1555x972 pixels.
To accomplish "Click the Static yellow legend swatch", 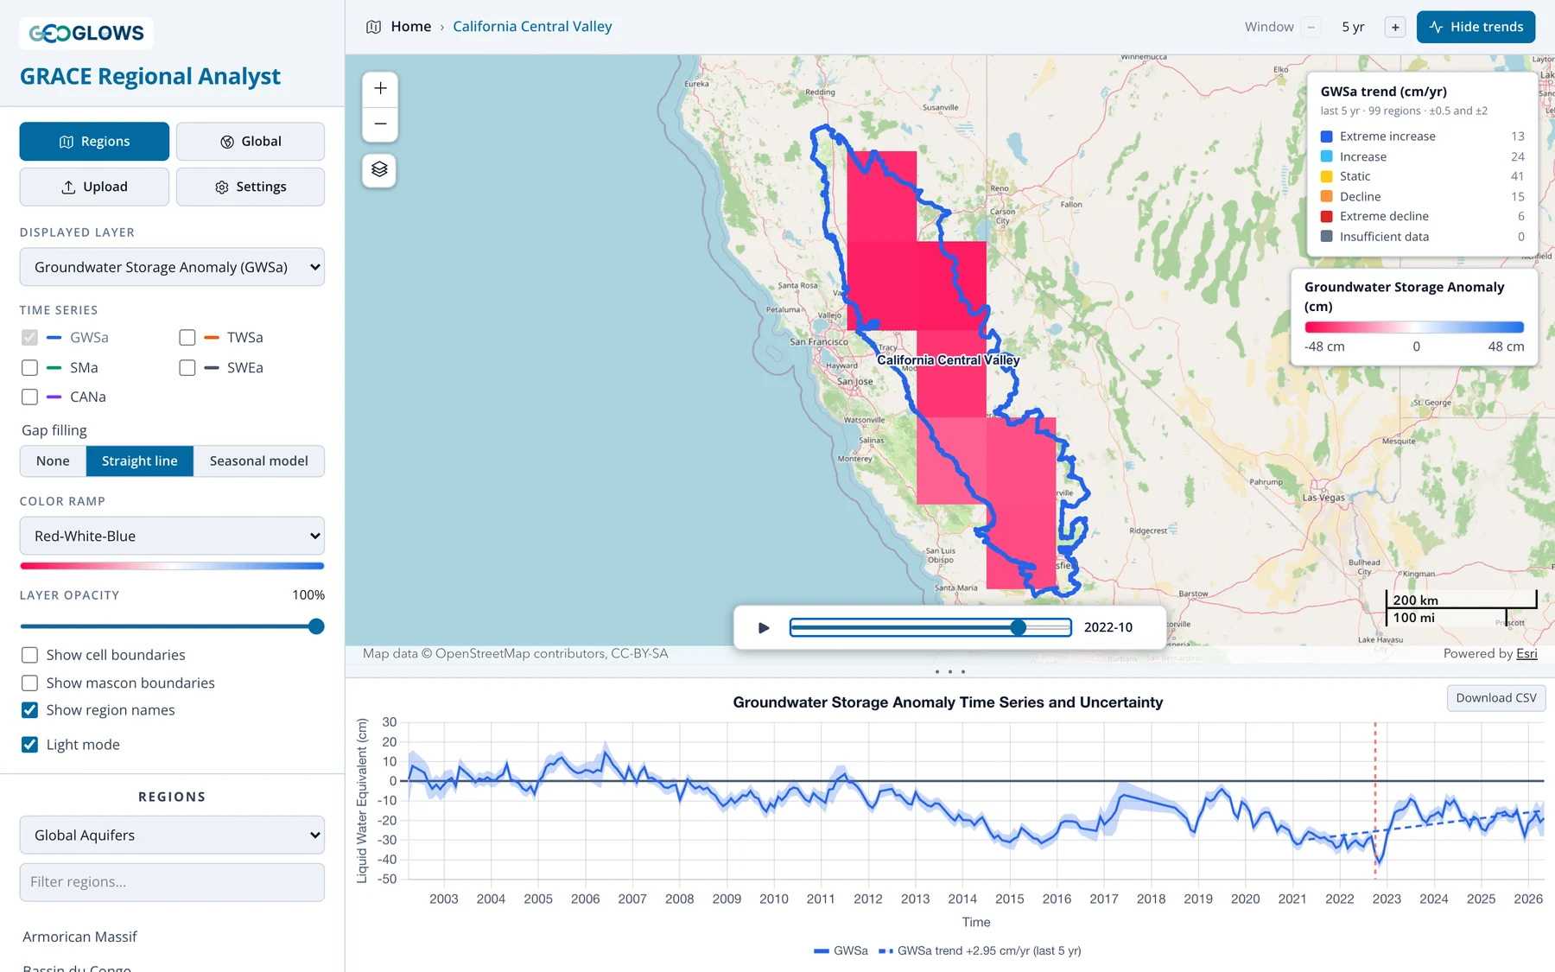I will point(1326,176).
